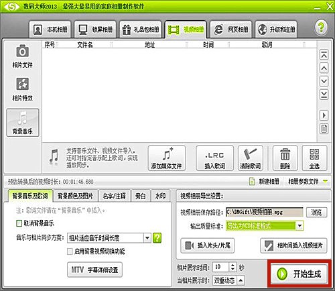This screenshot has width=335, height=291.
Task: Toggle 启用背景视频切换功能 checkbox
Action: click(x=70, y=251)
